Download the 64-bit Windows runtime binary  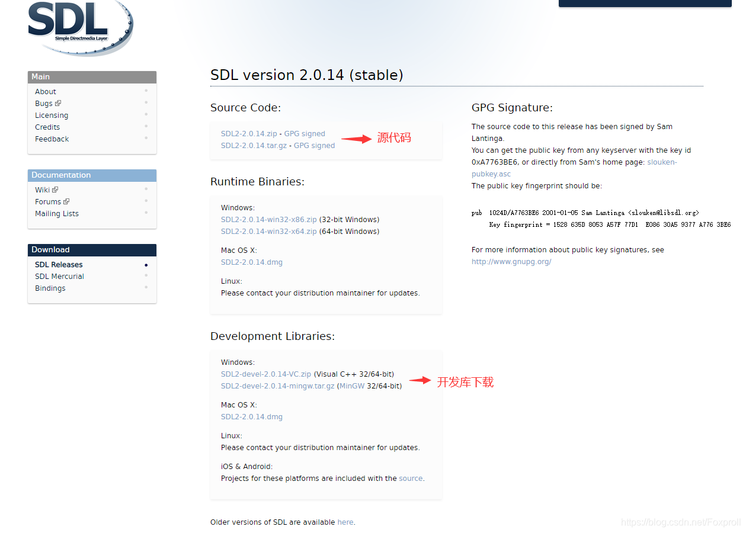tap(268, 231)
